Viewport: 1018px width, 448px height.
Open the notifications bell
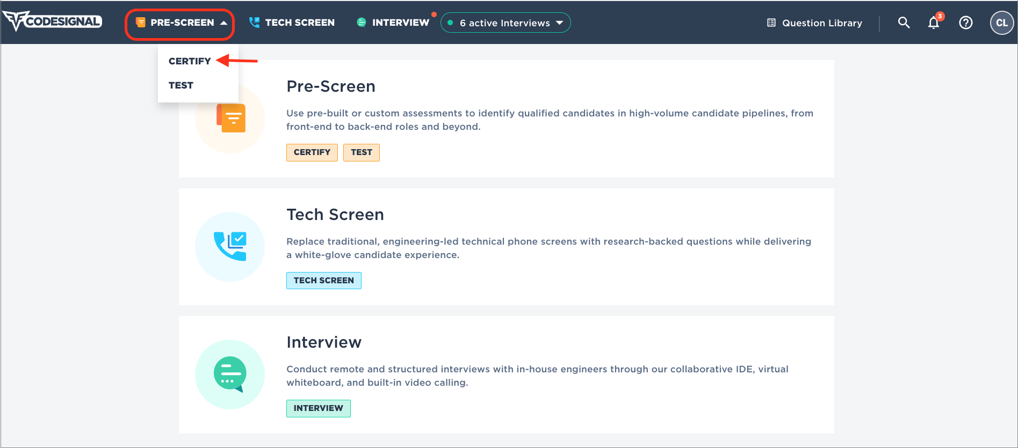[934, 23]
